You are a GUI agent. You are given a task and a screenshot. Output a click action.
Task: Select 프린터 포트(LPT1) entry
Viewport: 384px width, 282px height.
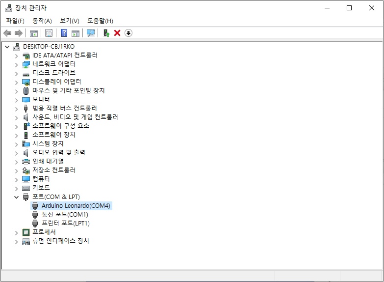[66, 224]
